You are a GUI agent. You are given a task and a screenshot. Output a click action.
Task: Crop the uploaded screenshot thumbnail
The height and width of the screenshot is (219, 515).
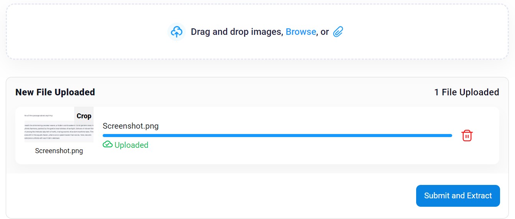pos(84,116)
